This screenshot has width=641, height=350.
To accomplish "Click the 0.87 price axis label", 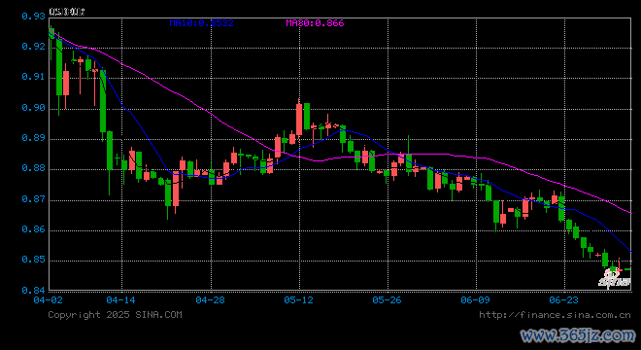I will pyautogui.click(x=33, y=199).
